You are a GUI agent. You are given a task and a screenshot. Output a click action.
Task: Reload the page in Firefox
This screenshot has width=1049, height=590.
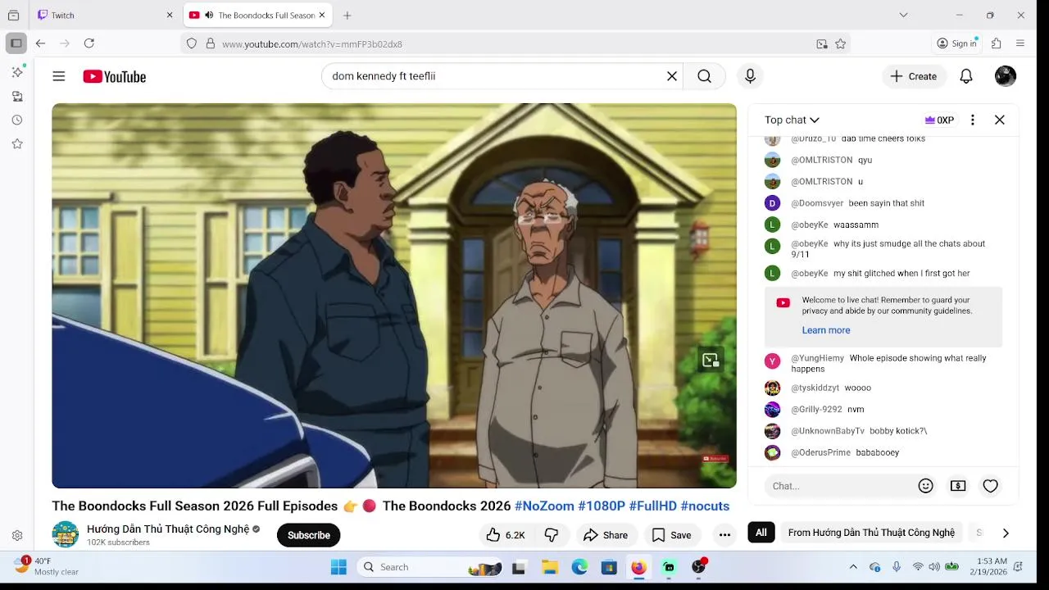click(89, 43)
